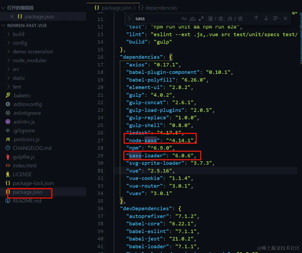Click the "vuex" dependency line

tap(149, 193)
